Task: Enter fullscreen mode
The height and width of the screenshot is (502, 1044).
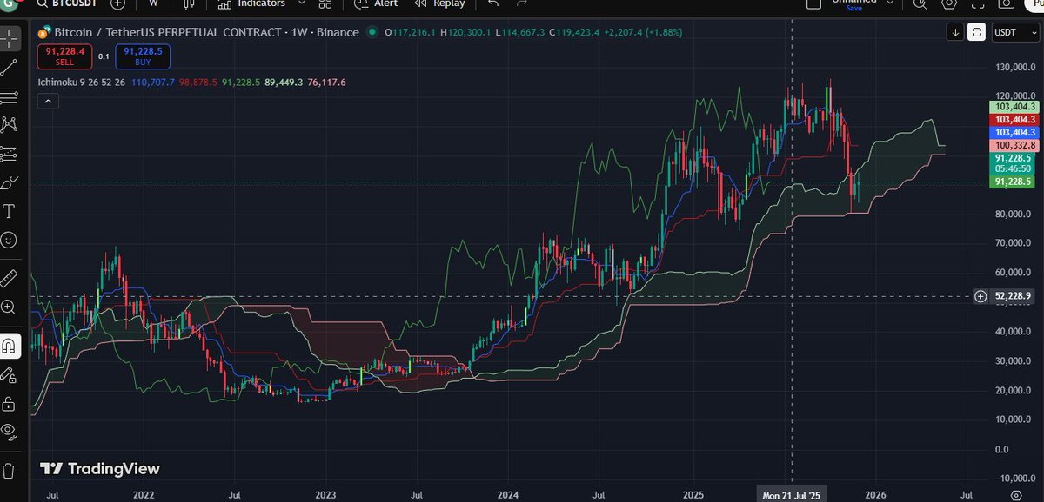Action: pyautogui.click(x=979, y=3)
